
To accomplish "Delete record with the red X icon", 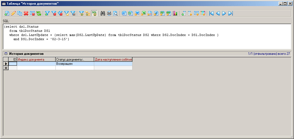I will pos(26,13).
